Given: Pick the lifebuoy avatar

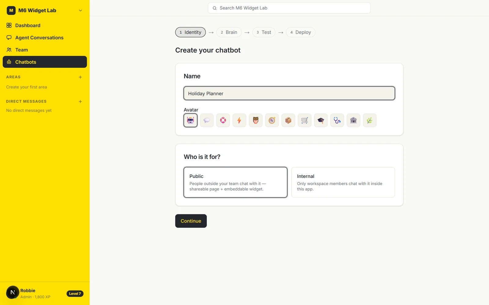Looking at the screenshot, I should [x=223, y=120].
